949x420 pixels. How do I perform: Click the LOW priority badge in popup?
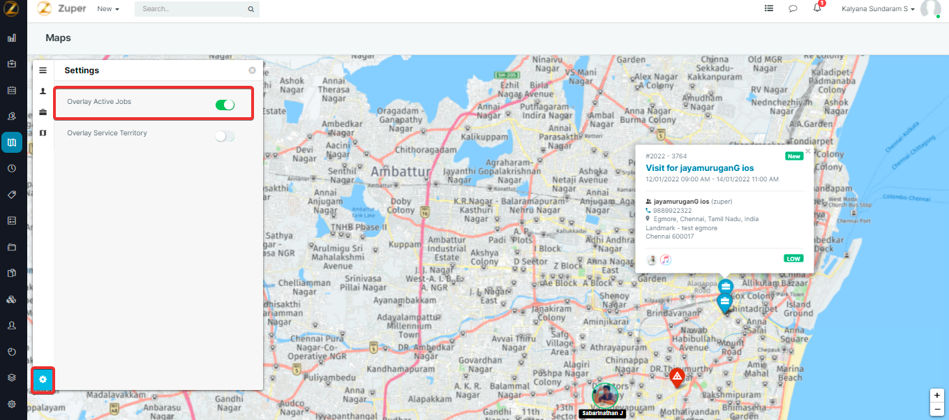pos(793,258)
